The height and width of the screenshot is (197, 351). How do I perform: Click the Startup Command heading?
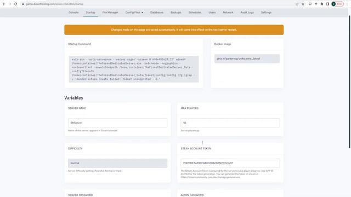pyautogui.click(x=80, y=44)
